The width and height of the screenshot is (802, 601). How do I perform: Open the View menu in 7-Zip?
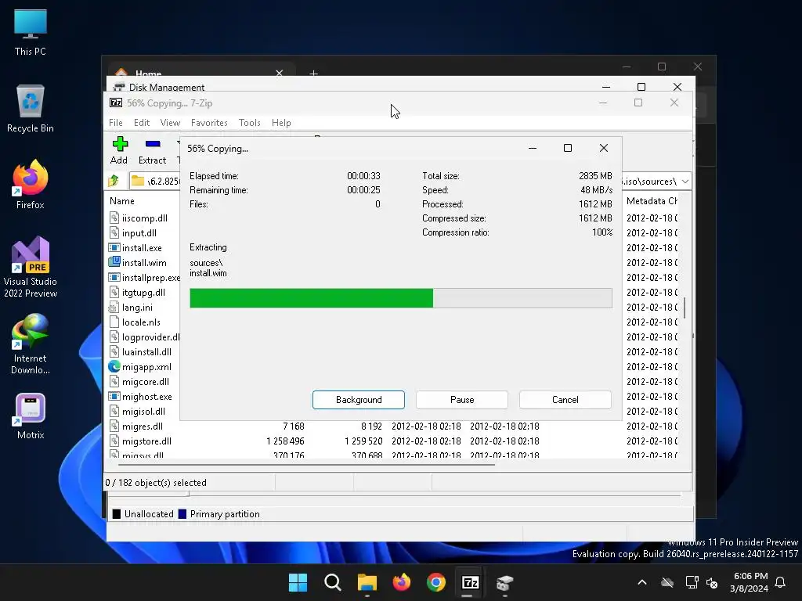pos(170,123)
